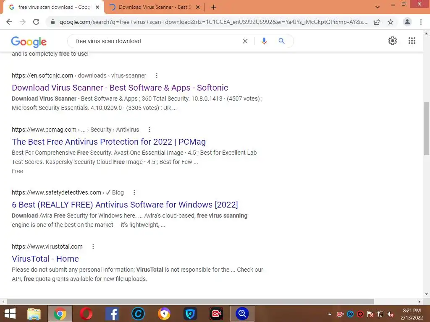The width and height of the screenshot is (430, 322).
Task: Go to Google home via the logo
Action: [29, 42]
